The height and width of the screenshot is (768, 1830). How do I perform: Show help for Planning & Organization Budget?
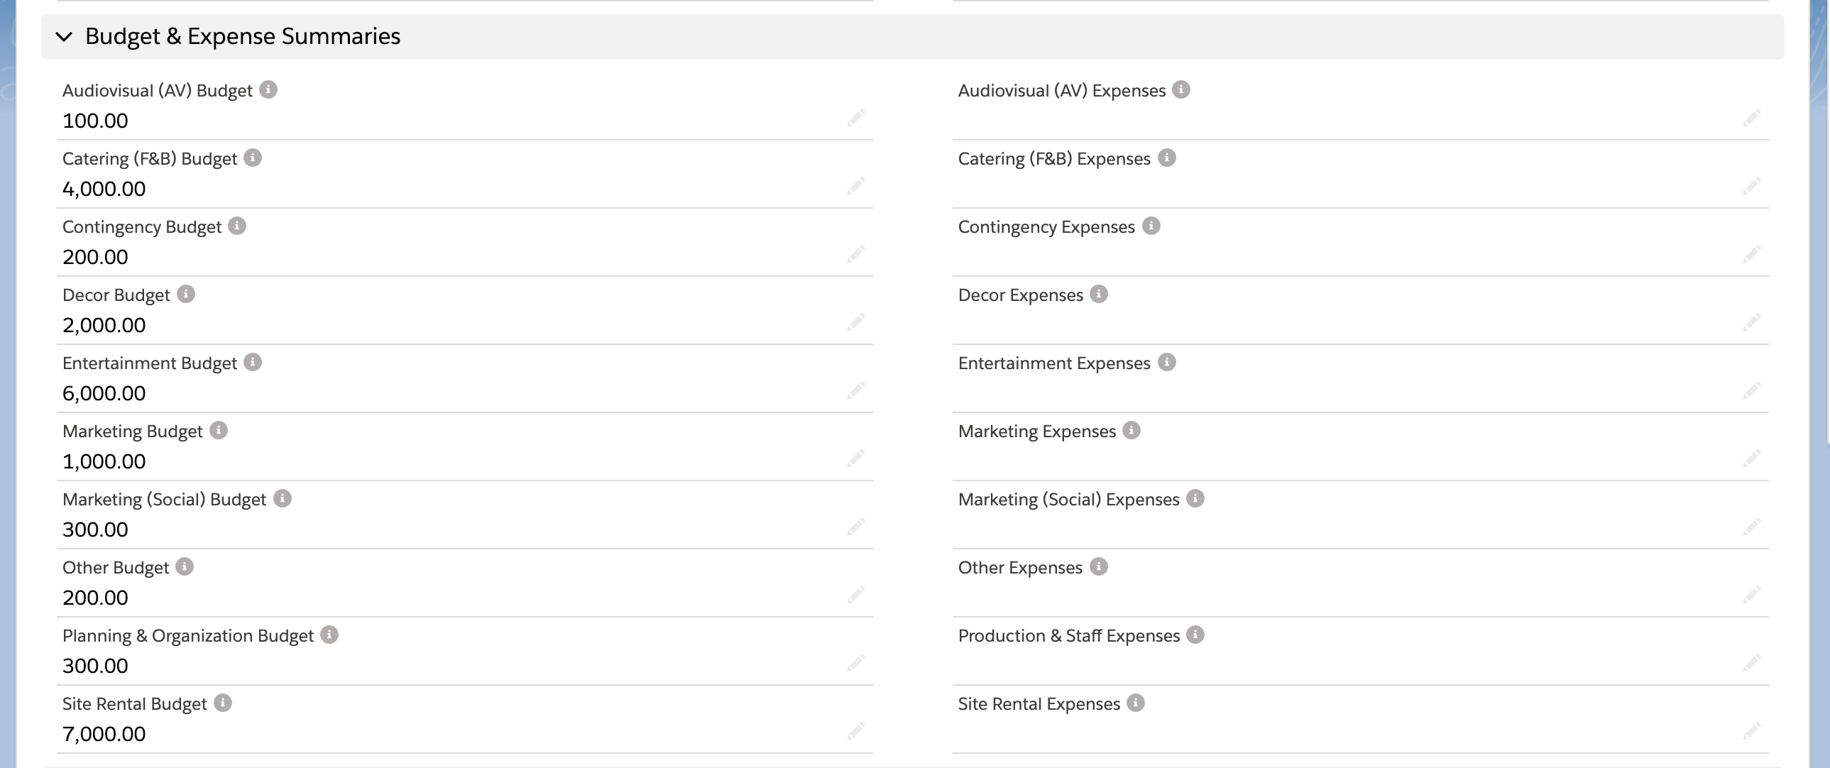(x=329, y=635)
